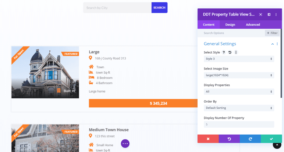
Task: Open the purple builder ellipsis button
Action: pyautogui.click(x=125, y=144)
